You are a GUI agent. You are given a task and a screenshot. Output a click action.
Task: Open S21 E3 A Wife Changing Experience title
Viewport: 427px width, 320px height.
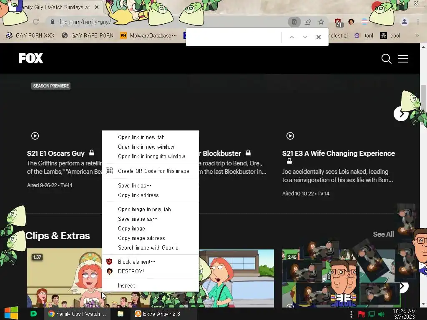click(339, 153)
